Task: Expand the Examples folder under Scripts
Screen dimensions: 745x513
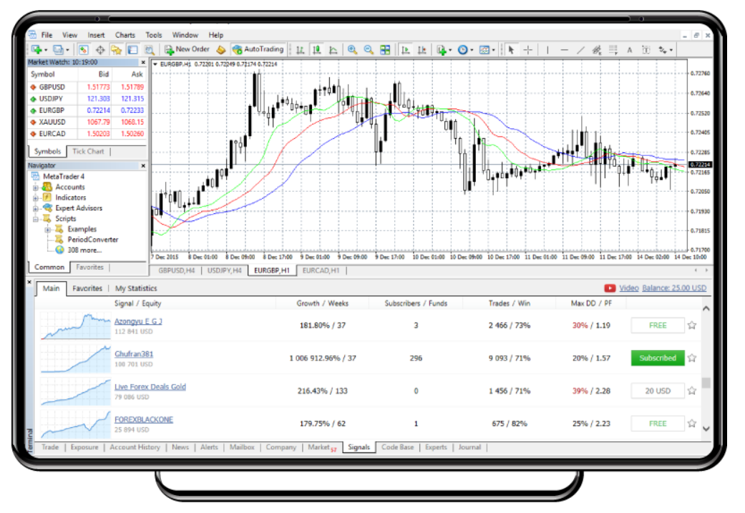Action: 48,230
